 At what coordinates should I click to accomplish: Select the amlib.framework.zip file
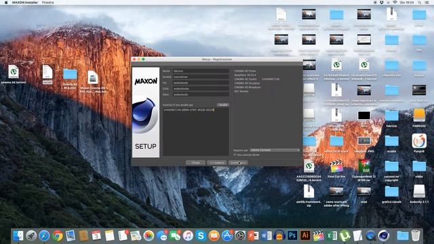point(309,191)
